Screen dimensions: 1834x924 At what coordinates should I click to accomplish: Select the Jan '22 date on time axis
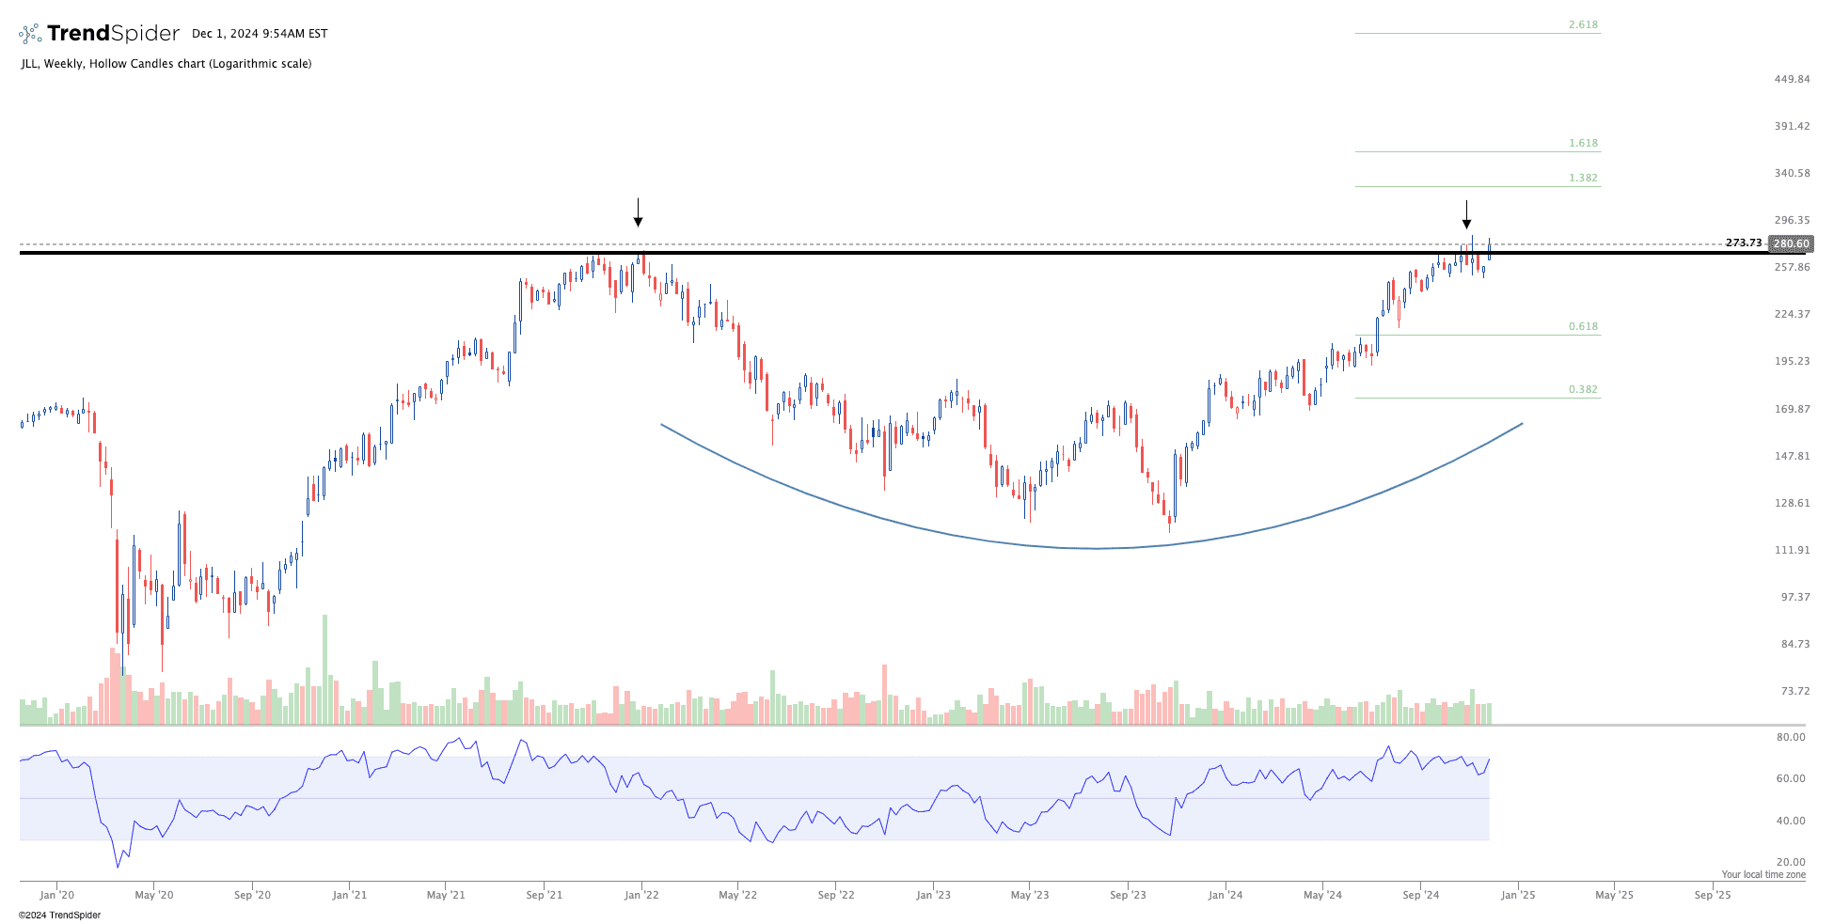click(641, 895)
